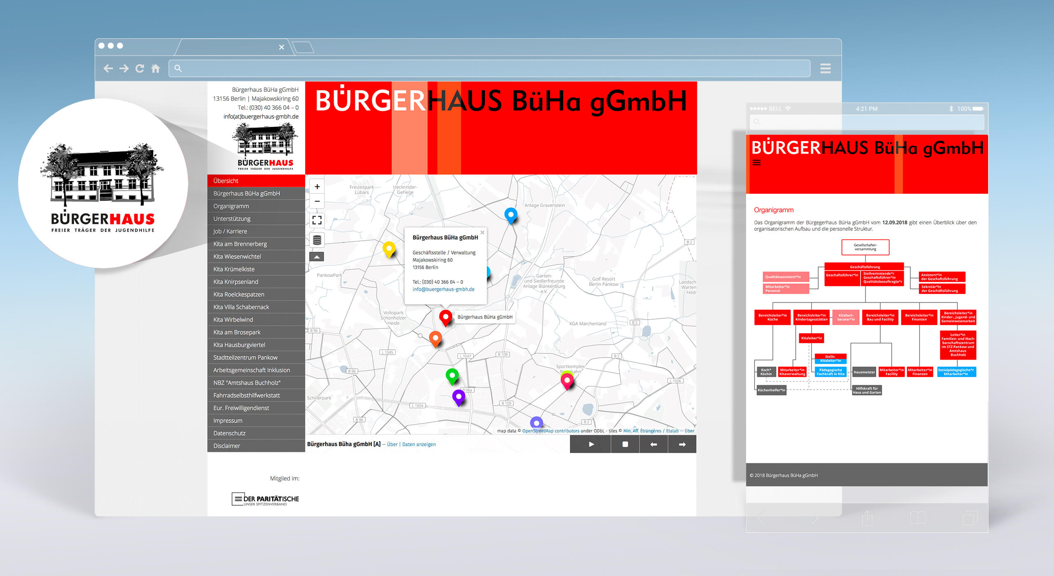Close the Bürgerhaus BüHa gGmbH map popup

[482, 232]
